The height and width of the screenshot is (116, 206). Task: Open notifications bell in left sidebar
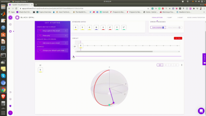(10, 106)
